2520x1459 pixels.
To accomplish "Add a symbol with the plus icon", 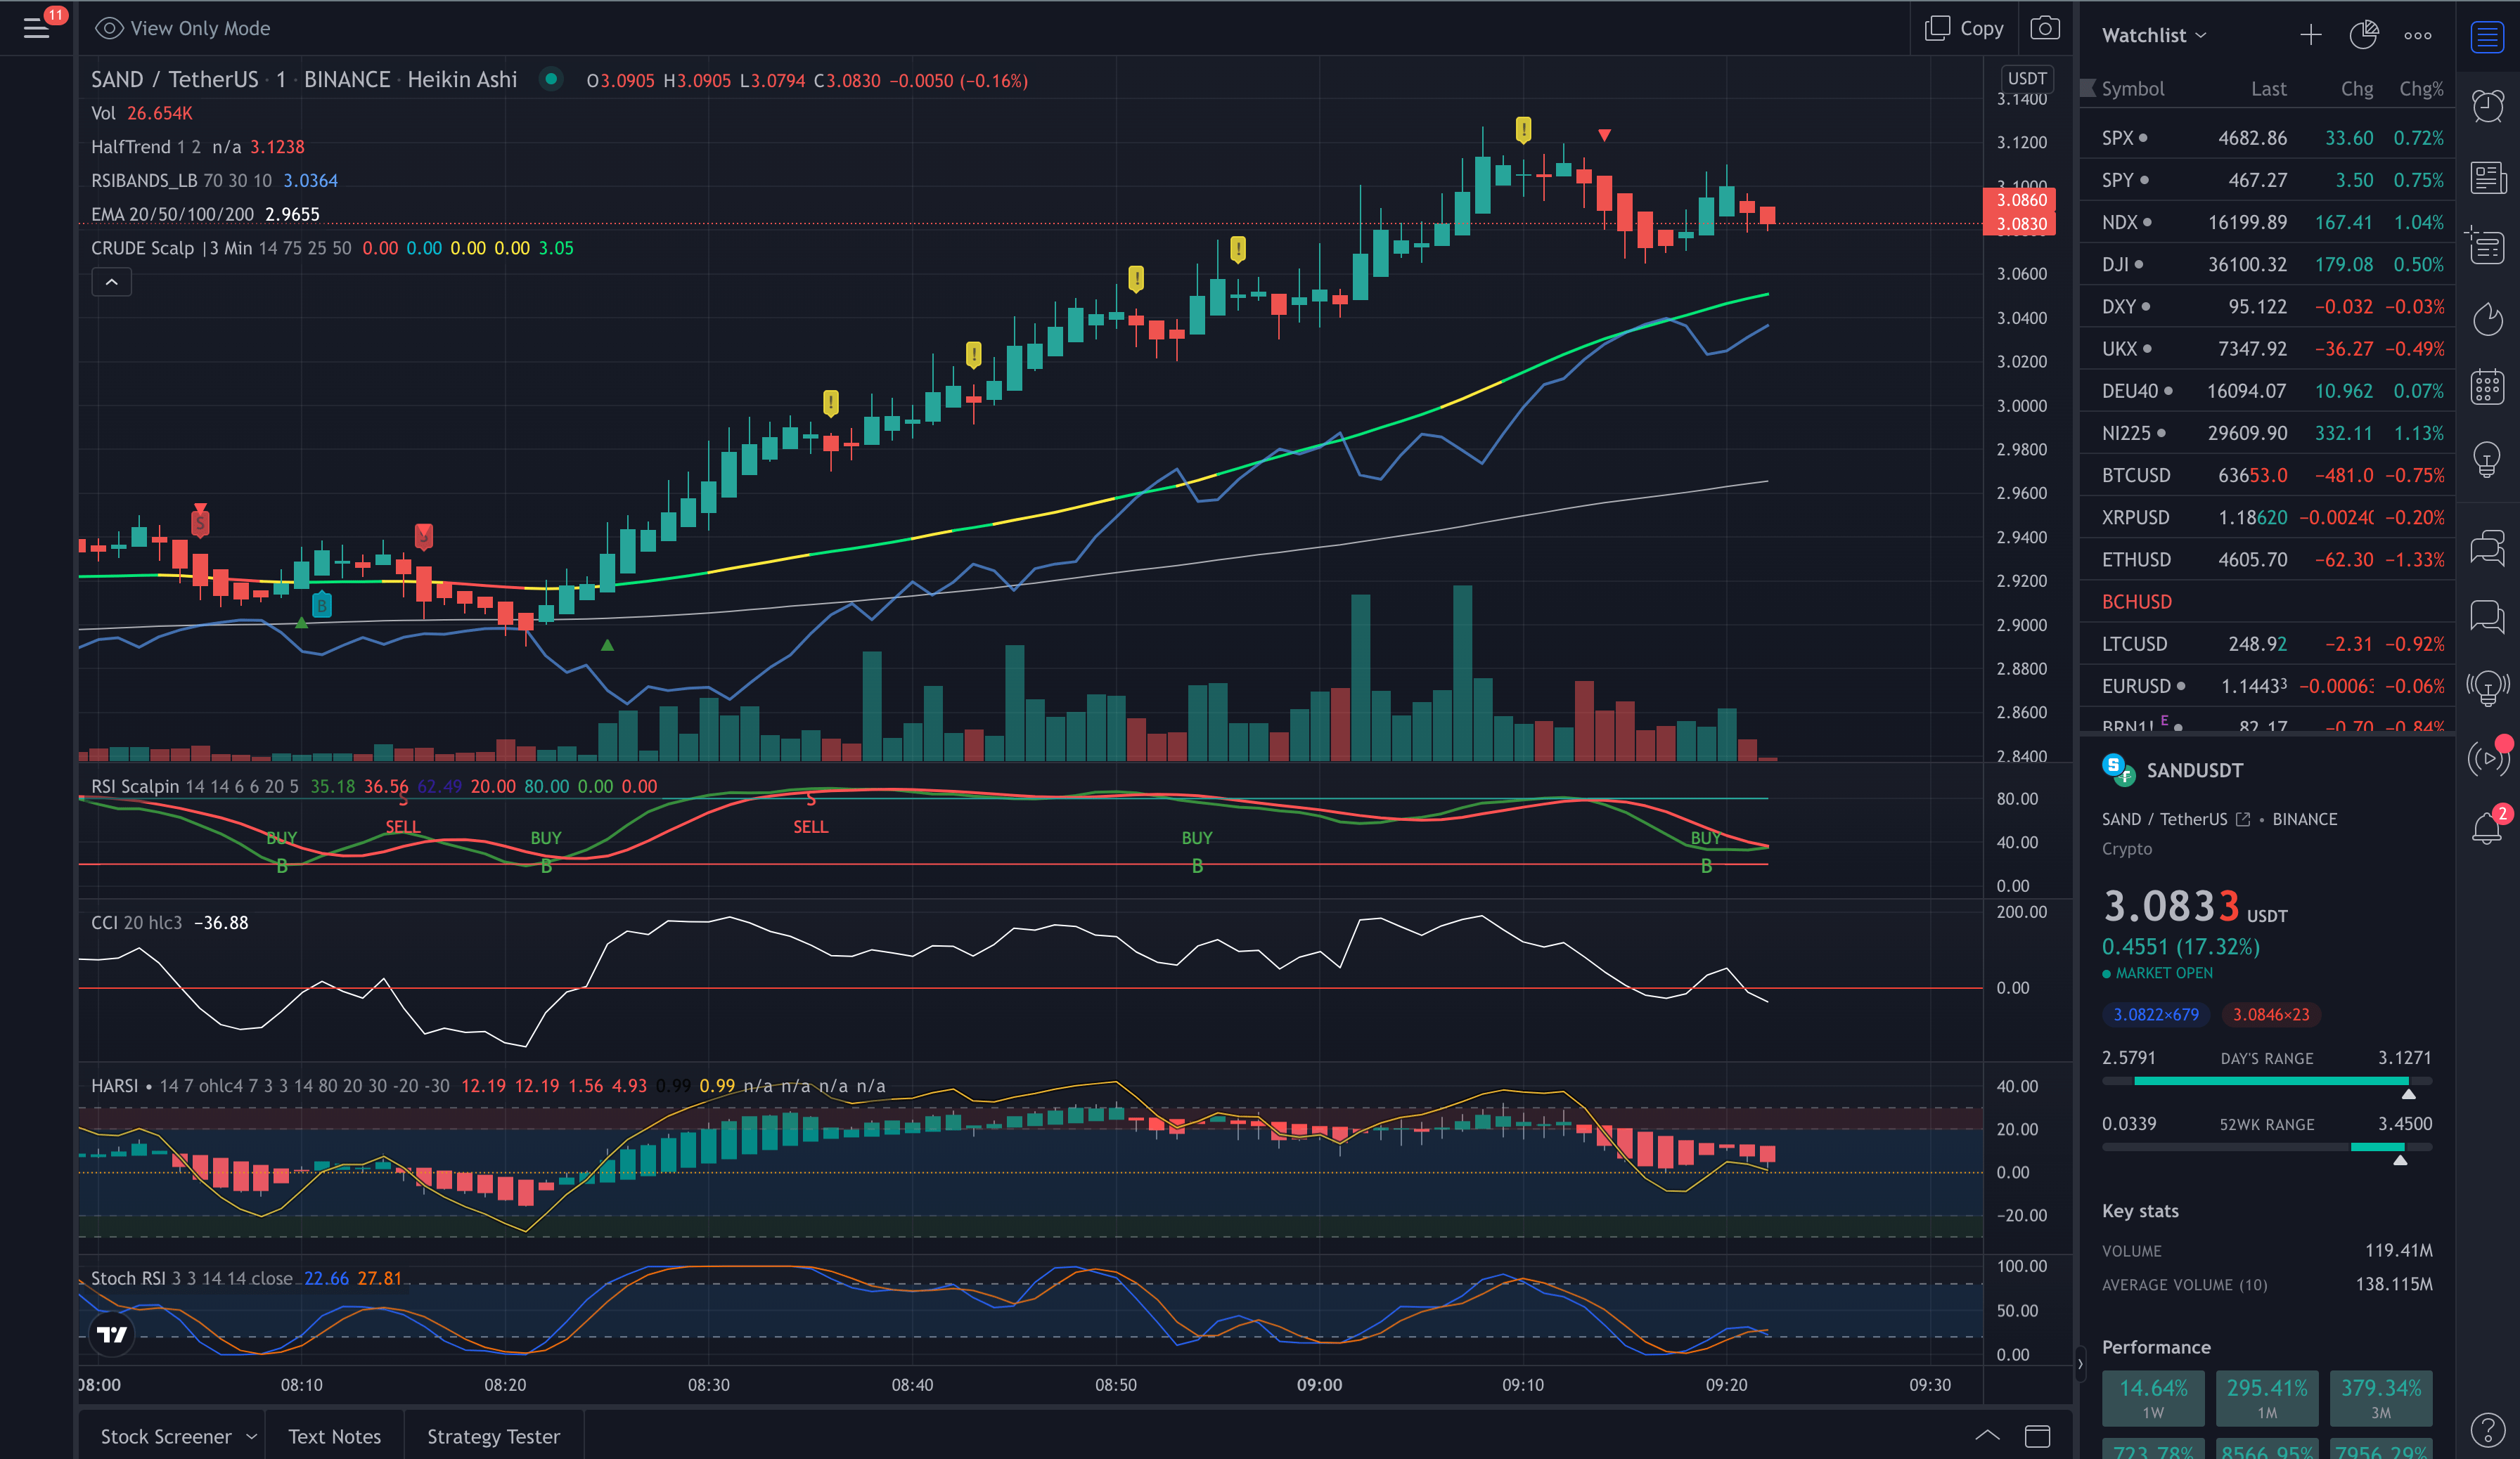I will coord(2311,35).
